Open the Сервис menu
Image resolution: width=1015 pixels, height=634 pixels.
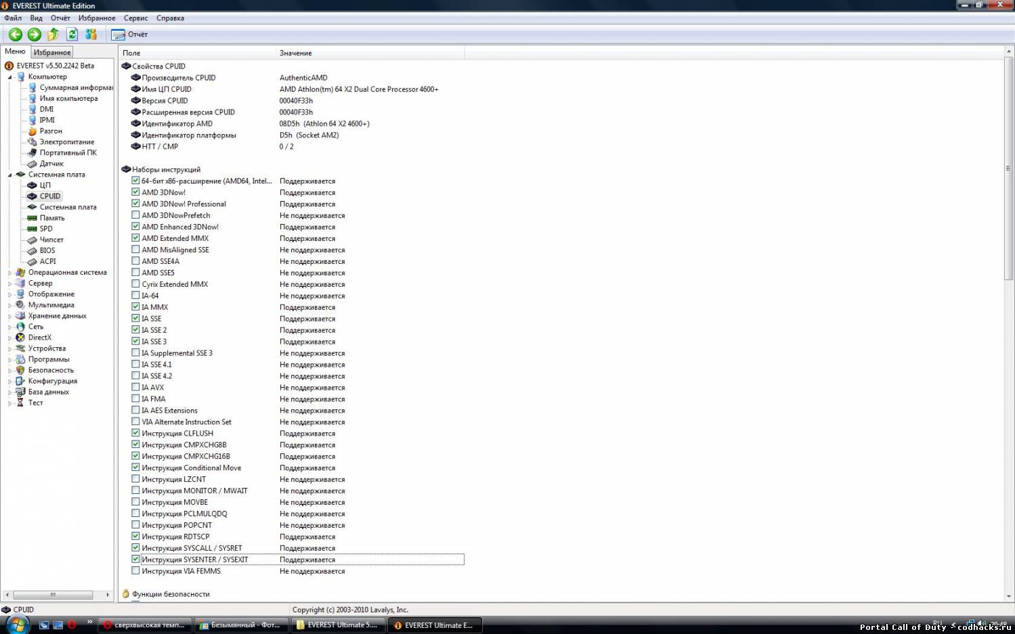point(135,18)
